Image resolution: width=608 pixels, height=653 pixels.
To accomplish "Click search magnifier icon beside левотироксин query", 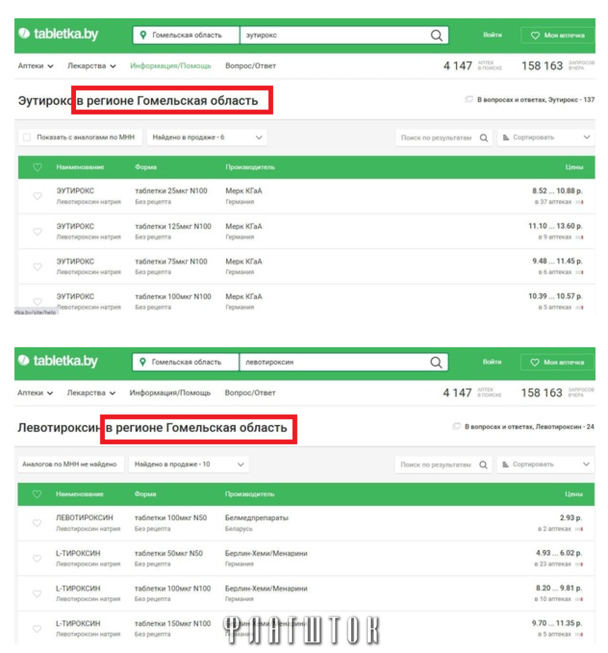I will 436,362.
